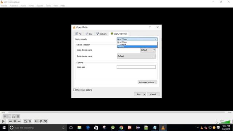Toggle loop repeat mode icon
This screenshot has height=131, width=233.
(x=41, y=121)
